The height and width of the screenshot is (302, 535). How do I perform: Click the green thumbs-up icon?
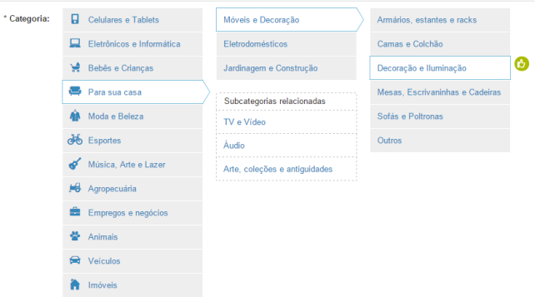tap(522, 64)
